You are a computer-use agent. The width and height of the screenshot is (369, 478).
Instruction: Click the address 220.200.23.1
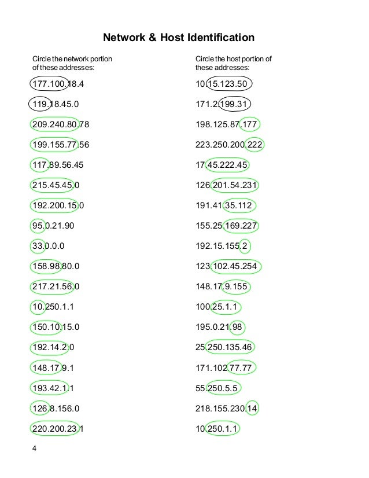click(58, 429)
